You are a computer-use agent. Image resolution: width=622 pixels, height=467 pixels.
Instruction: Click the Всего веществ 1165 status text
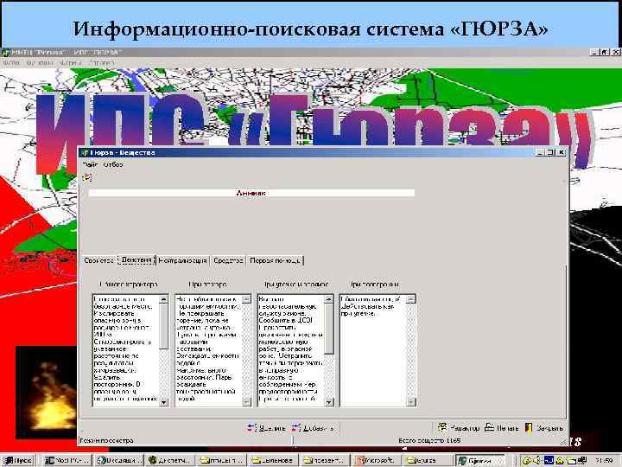click(429, 440)
